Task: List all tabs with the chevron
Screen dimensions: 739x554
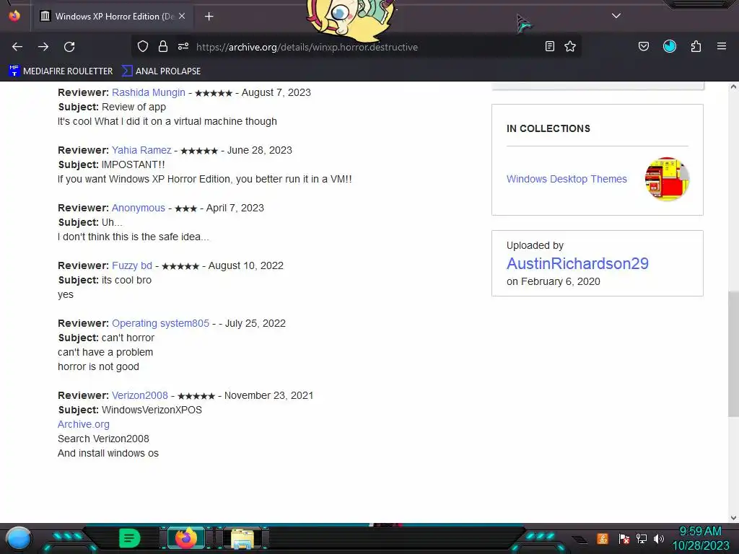Action: point(616,16)
